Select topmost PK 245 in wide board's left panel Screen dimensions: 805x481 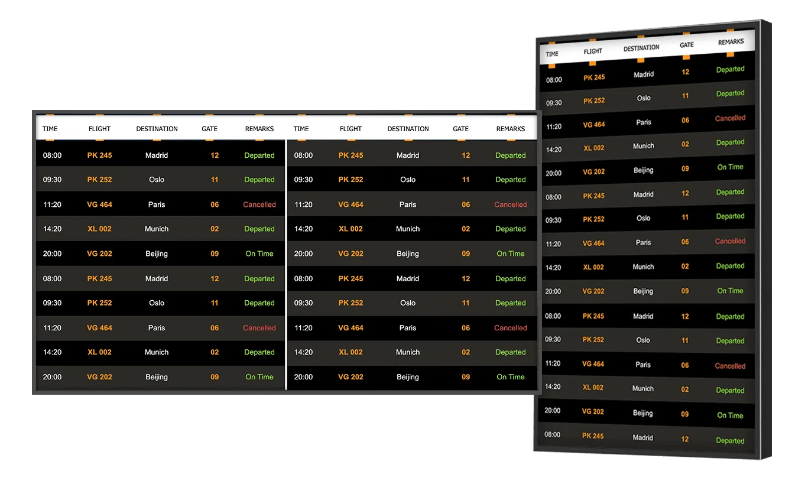pyautogui.click(x=99, y=155)
